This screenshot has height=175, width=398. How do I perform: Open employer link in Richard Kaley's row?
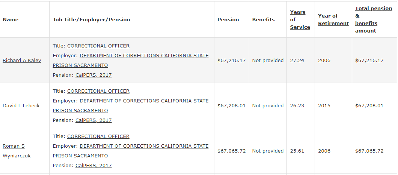[x=131, y=61]
